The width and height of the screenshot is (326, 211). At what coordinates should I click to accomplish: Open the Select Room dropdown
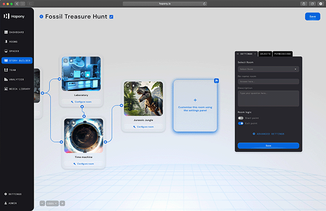click(x=268, y=69)
